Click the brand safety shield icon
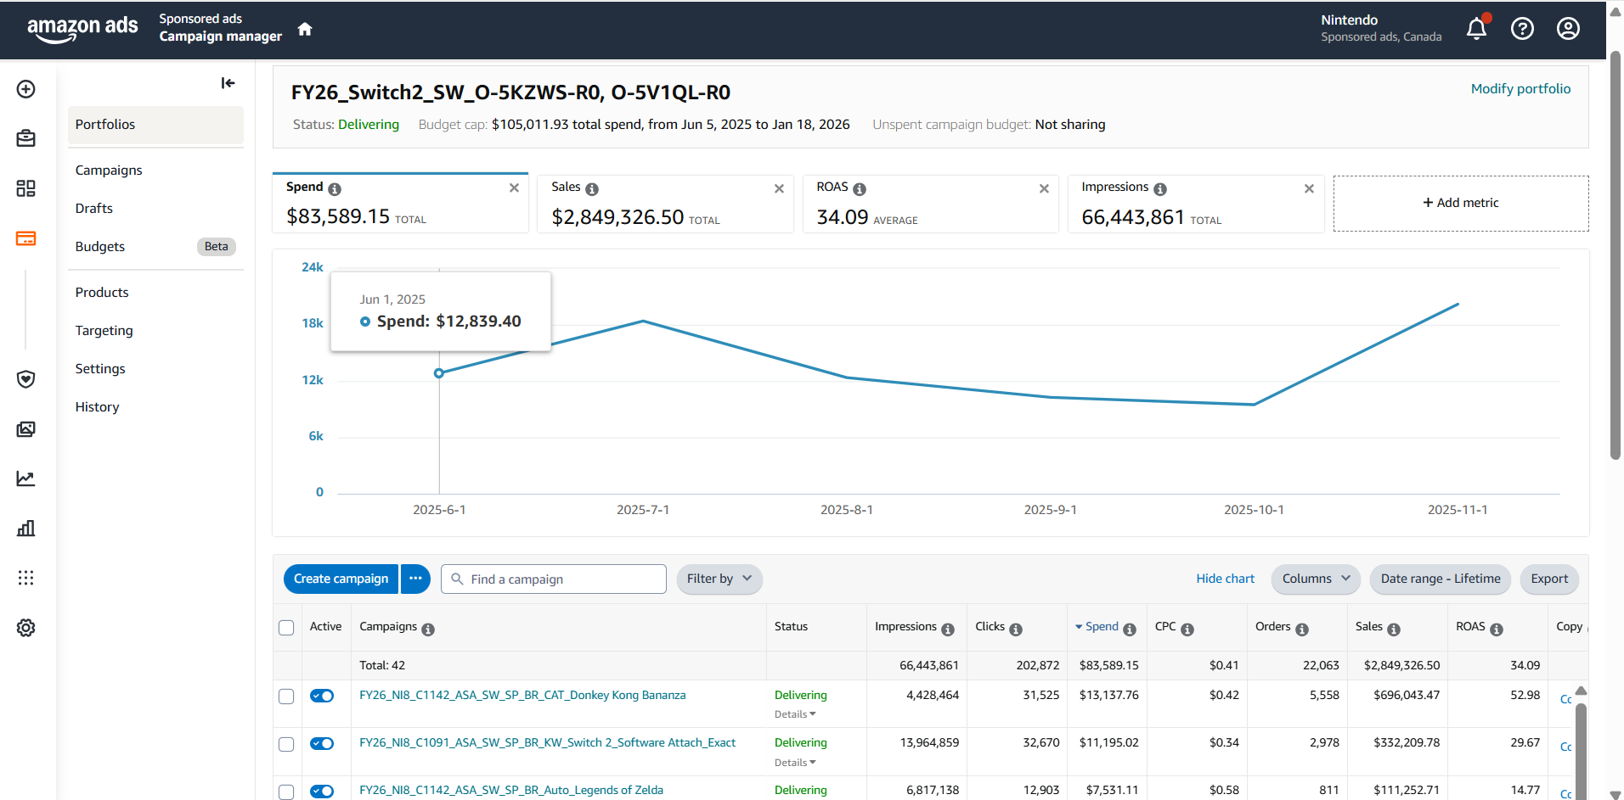1624x800 pixels. tap(26, 379)
